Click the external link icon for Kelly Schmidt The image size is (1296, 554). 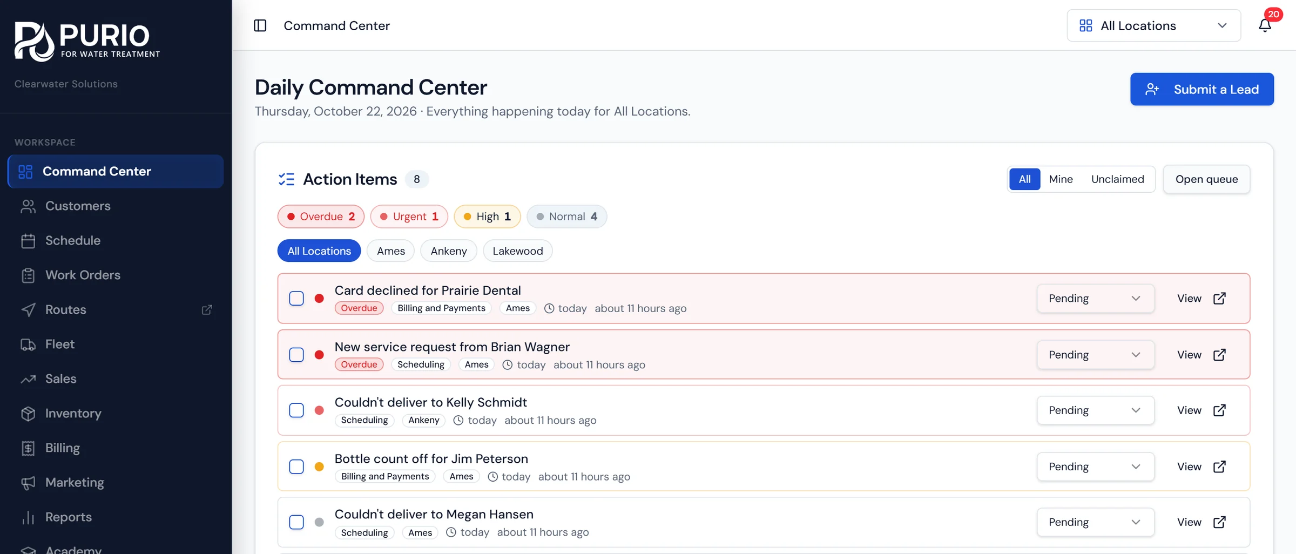point(1219,410)
